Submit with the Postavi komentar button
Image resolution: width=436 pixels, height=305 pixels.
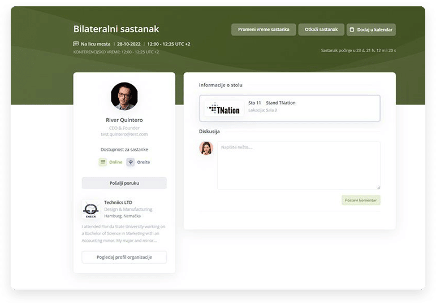tap(361, 200)
